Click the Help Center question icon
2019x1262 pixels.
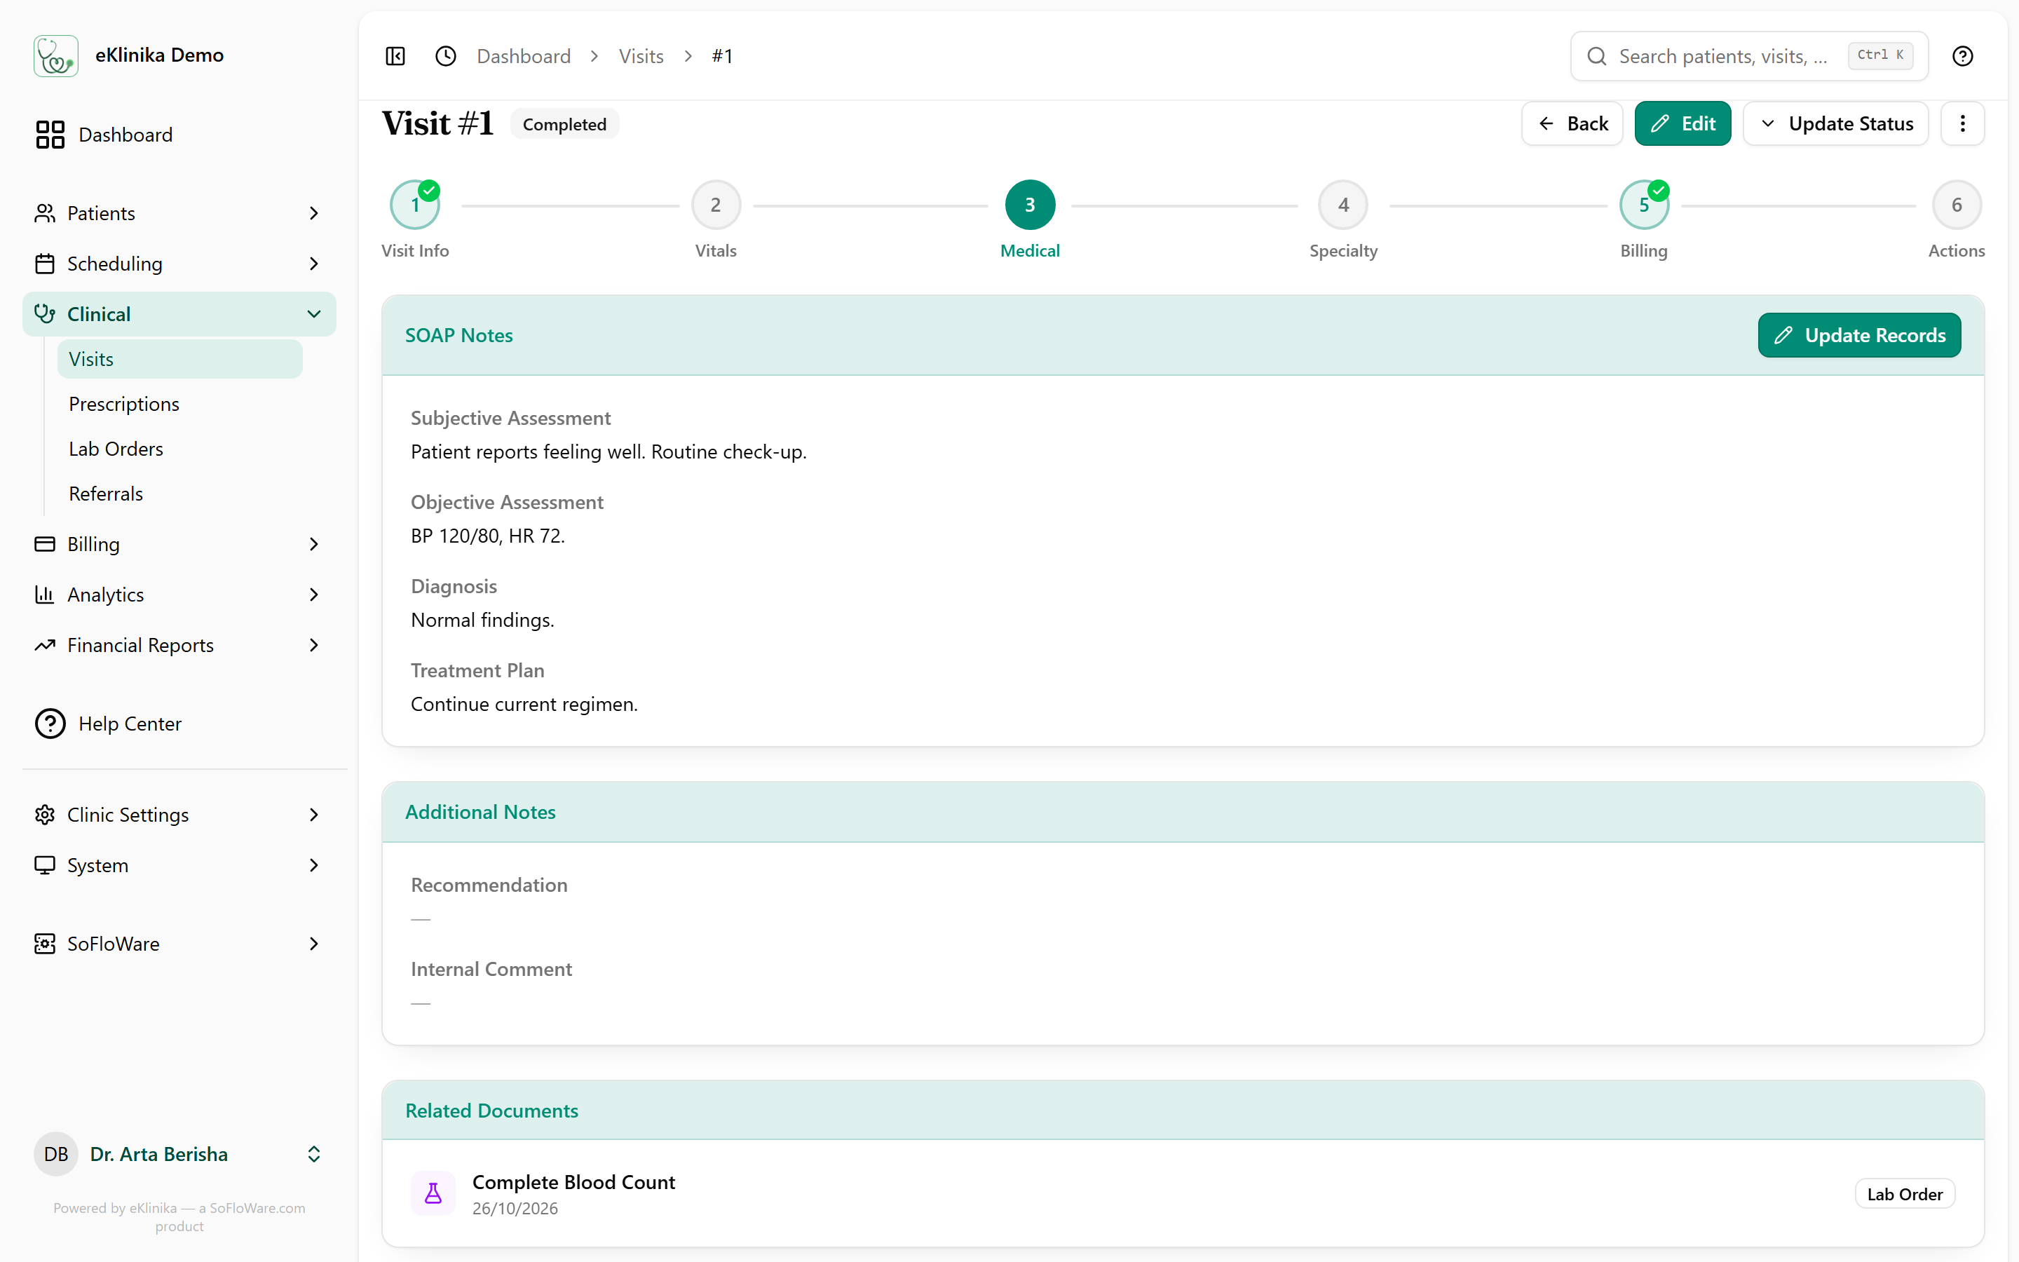point(50,724)
